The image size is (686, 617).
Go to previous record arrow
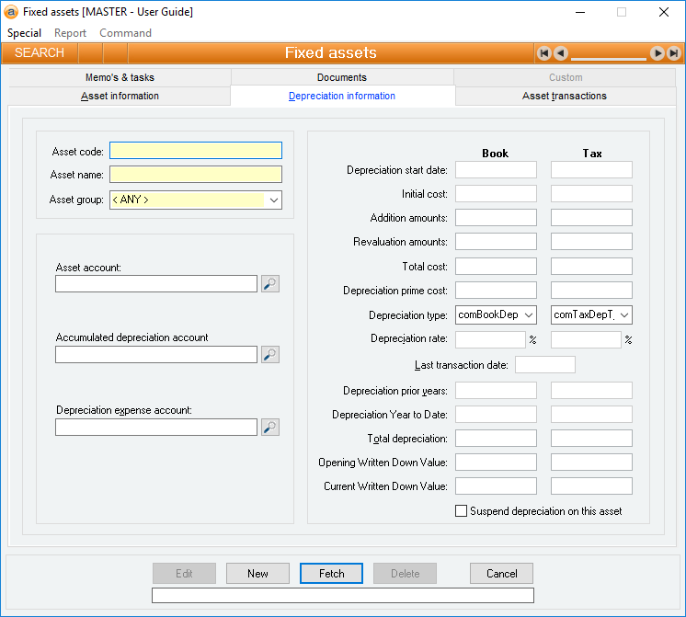tap(561, 53)
